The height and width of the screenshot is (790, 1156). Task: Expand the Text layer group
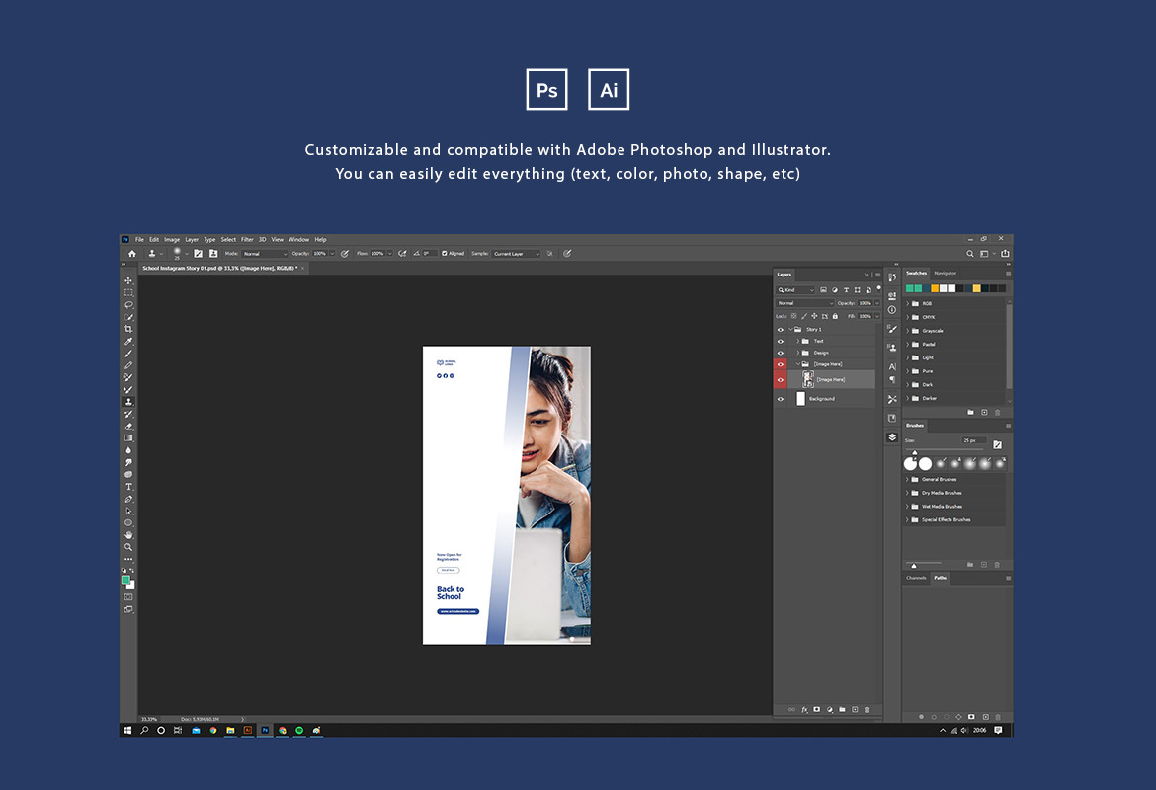point(798,341)
